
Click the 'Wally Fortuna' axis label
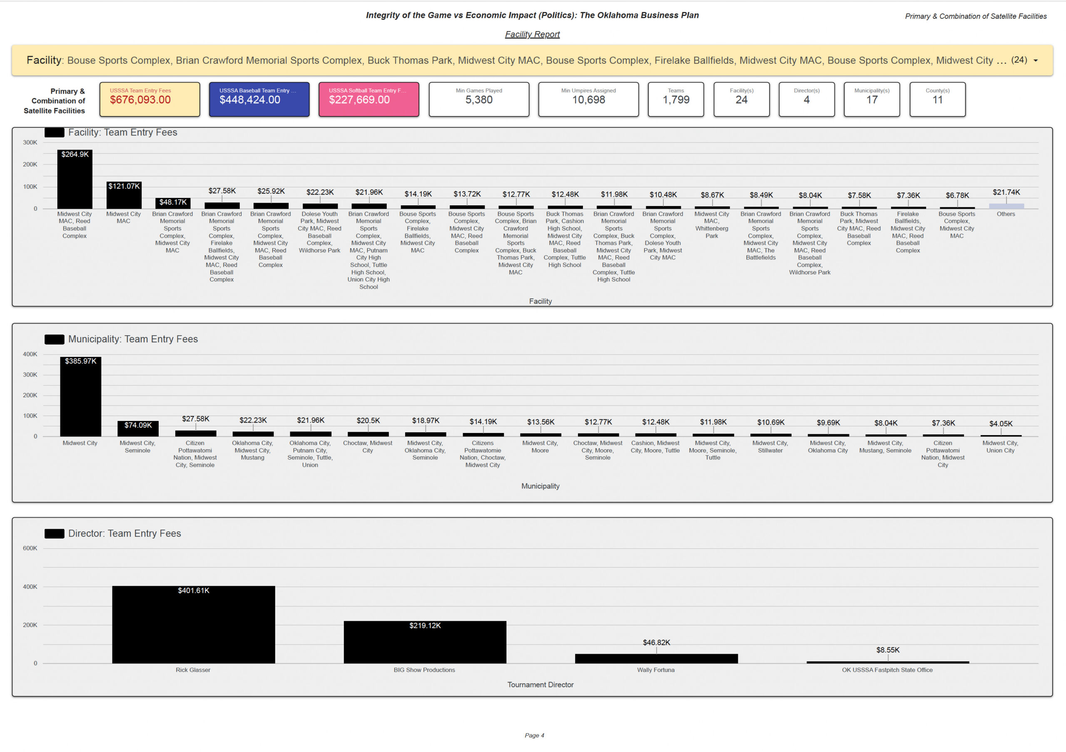[x=655, y=670]
